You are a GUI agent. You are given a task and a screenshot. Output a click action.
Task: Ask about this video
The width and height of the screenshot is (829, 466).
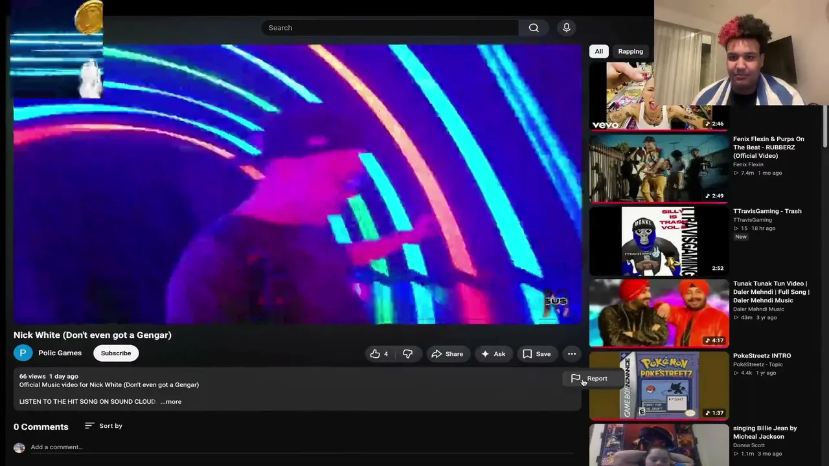493,354
